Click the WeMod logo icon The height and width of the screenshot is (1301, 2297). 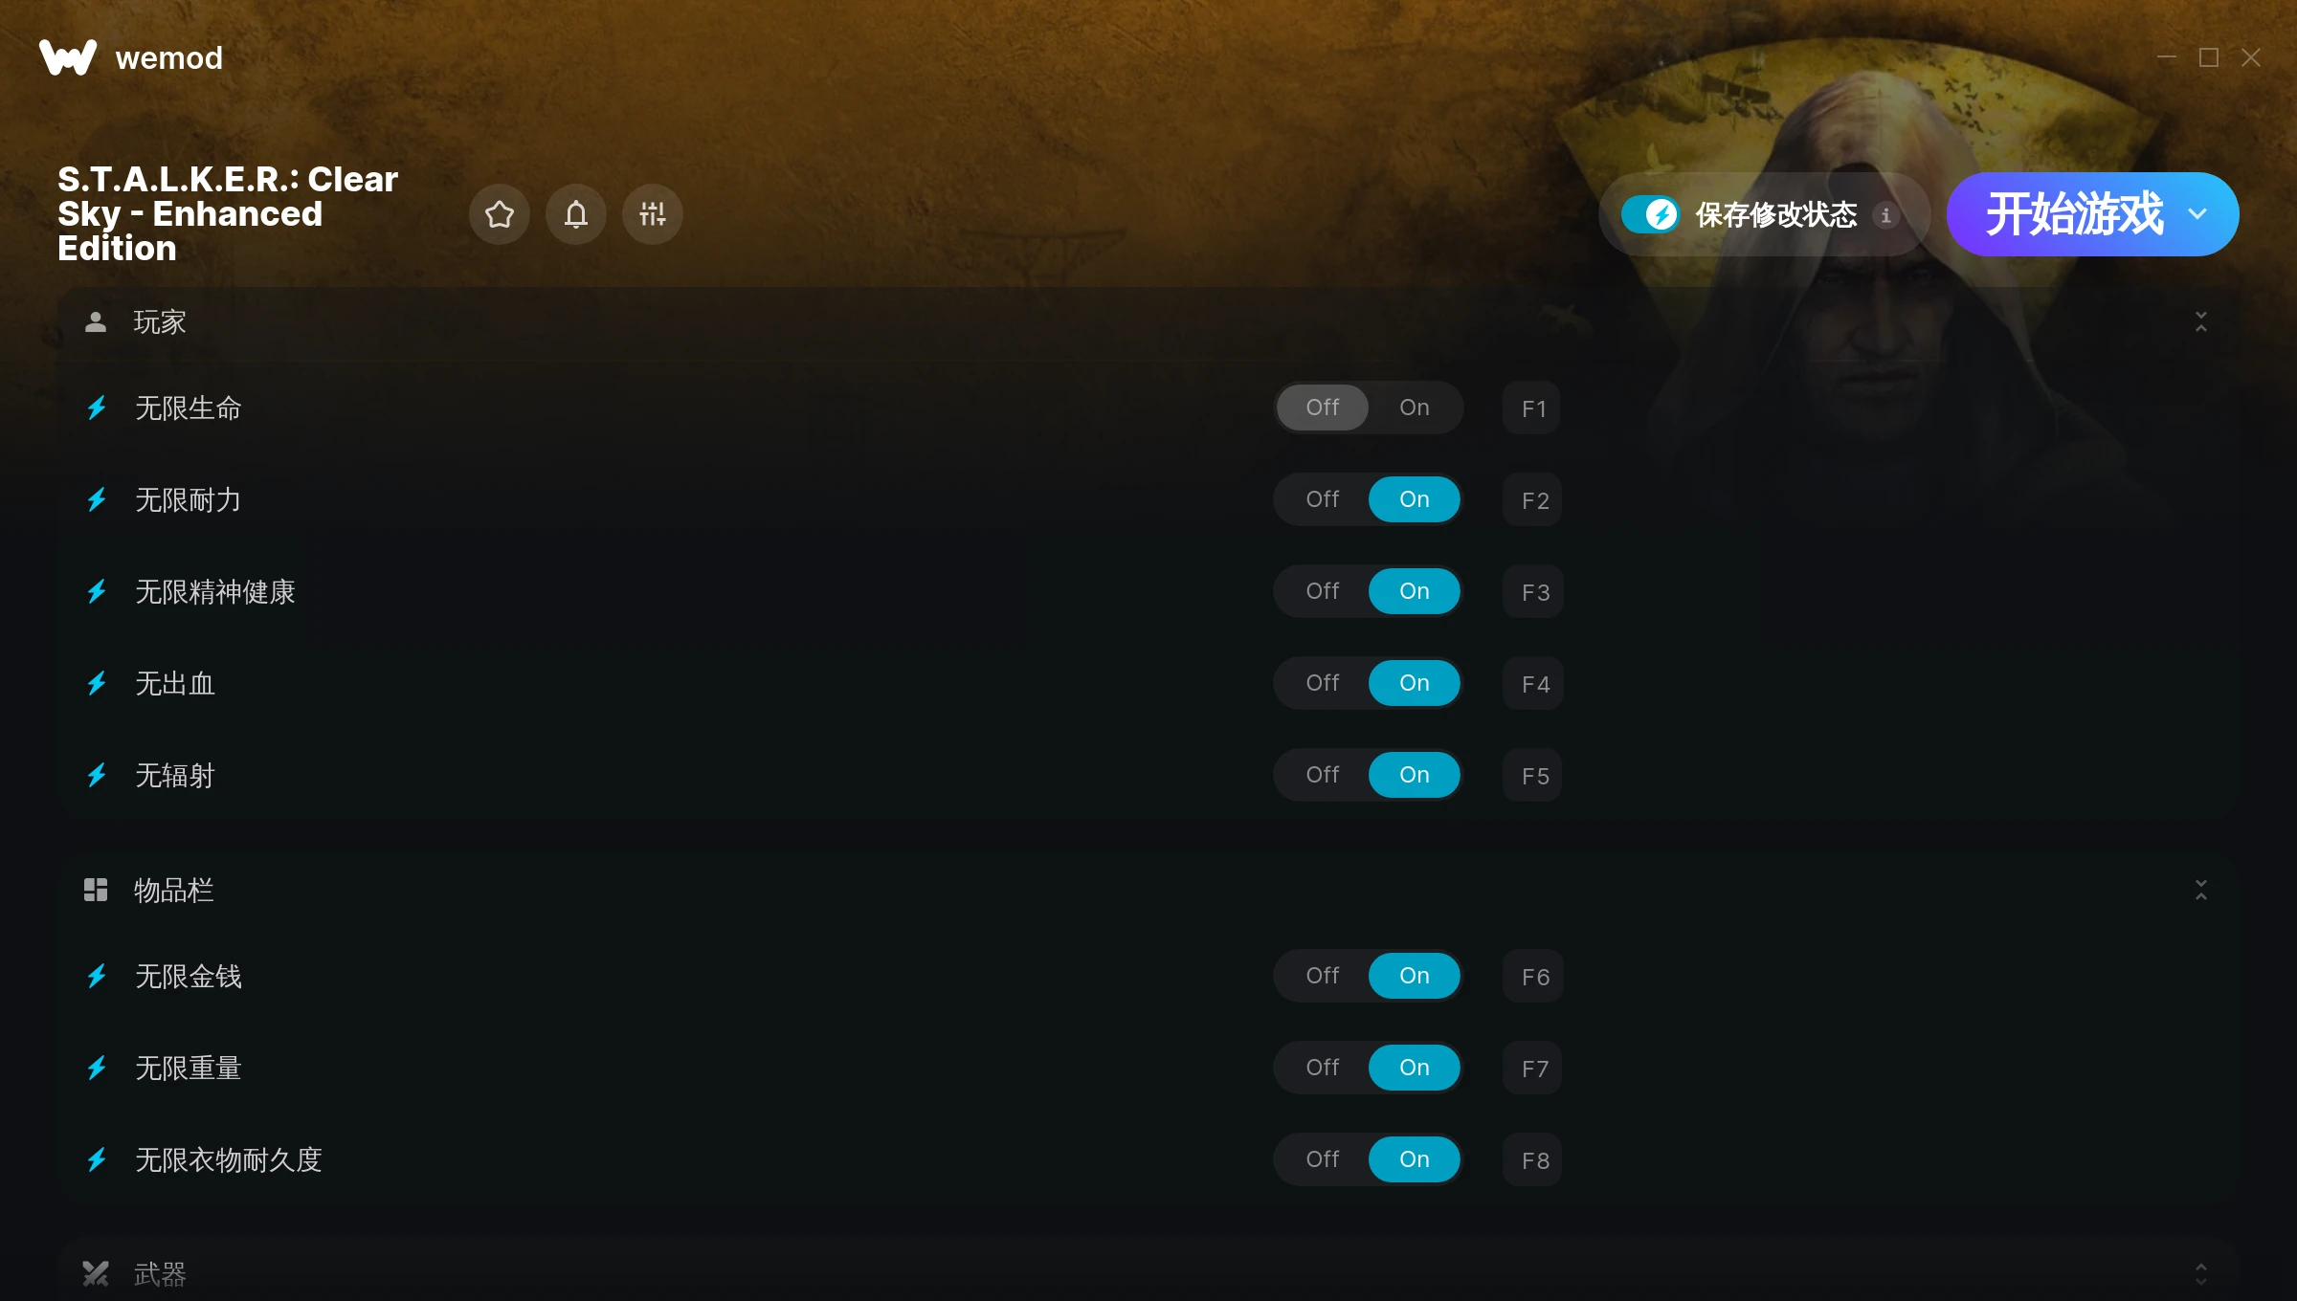[68, 57]
